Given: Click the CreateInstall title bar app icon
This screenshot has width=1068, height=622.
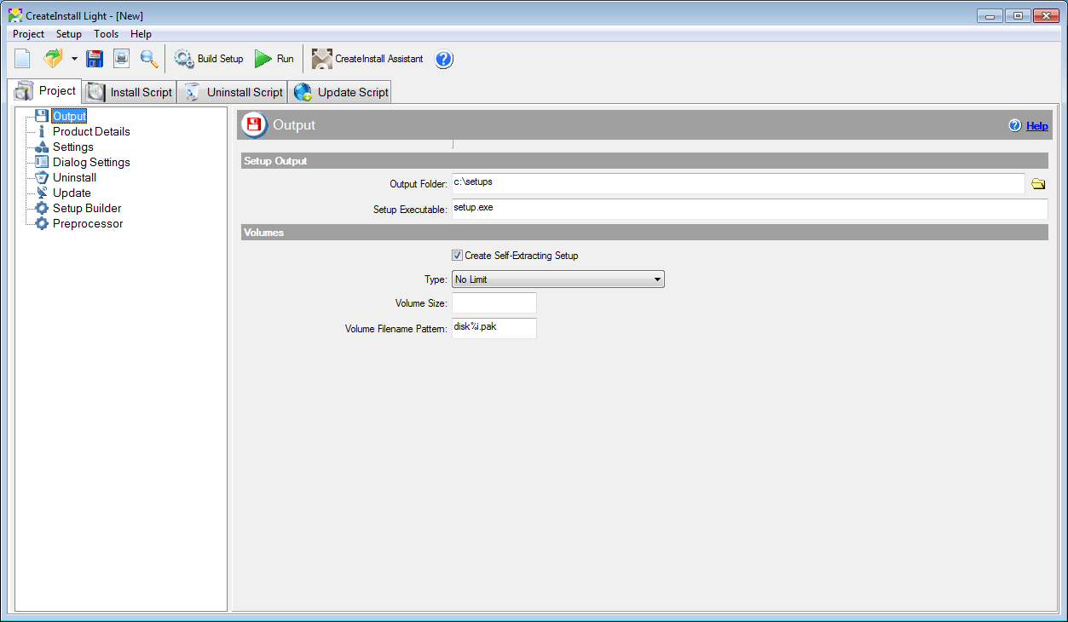Looking at the screenshot, I should (15, 15).
